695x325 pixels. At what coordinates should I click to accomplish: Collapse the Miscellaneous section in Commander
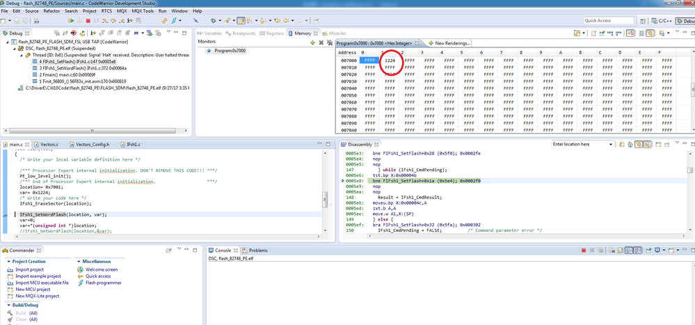pyautogui.click(x=79, y=261)
